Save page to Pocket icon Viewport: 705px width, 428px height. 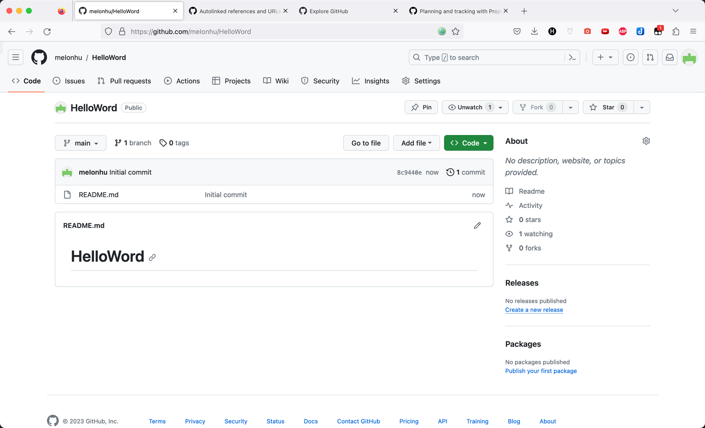pyautogui.click(x=517, y=31)
